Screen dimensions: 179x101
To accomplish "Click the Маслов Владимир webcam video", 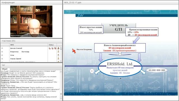I will click(31, 21).
